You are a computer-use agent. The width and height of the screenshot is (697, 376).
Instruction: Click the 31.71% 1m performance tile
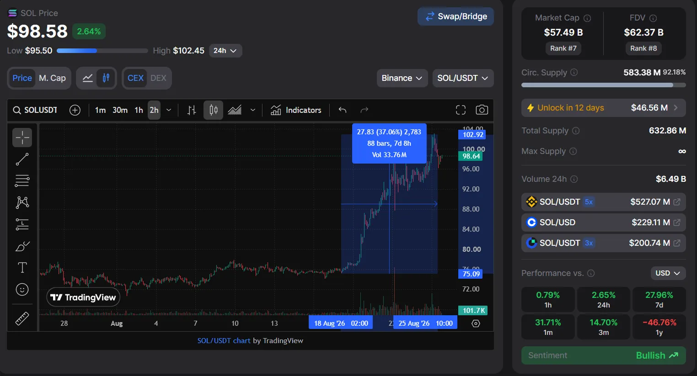tap(548, 327)
